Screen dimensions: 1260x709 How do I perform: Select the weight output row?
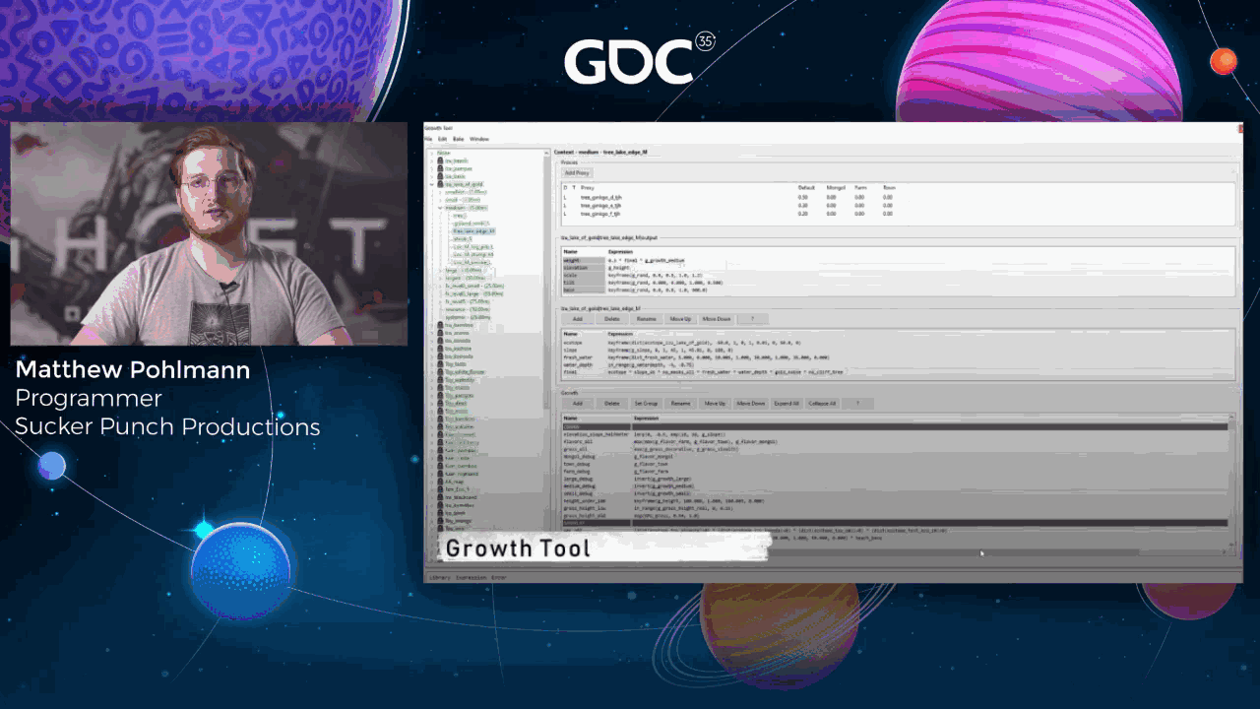pos(899,260)
